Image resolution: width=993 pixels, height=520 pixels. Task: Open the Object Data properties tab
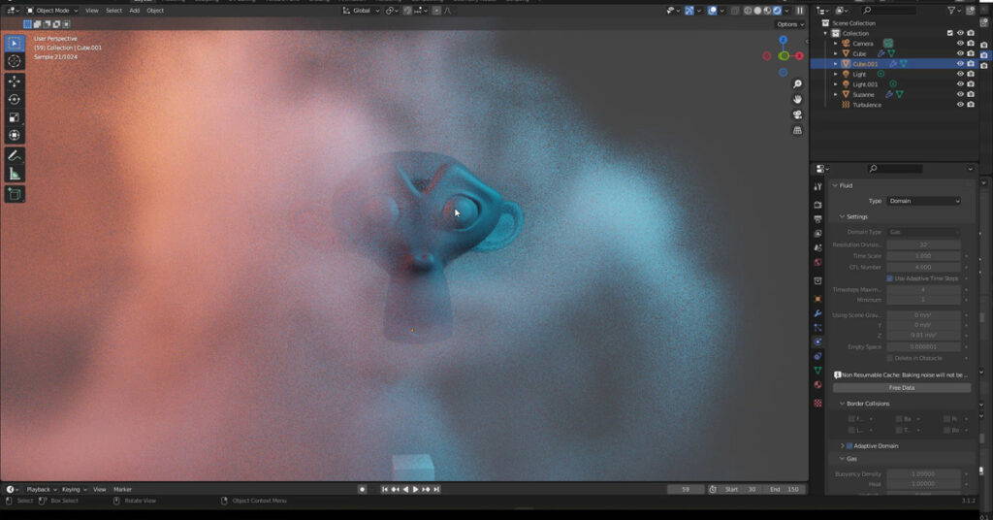click(x=817, y=371)
